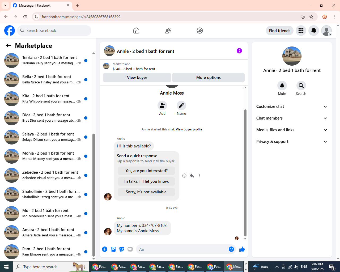Reload the page
Image resolution: width=340 pixels, height=272 pixels.
25,17
